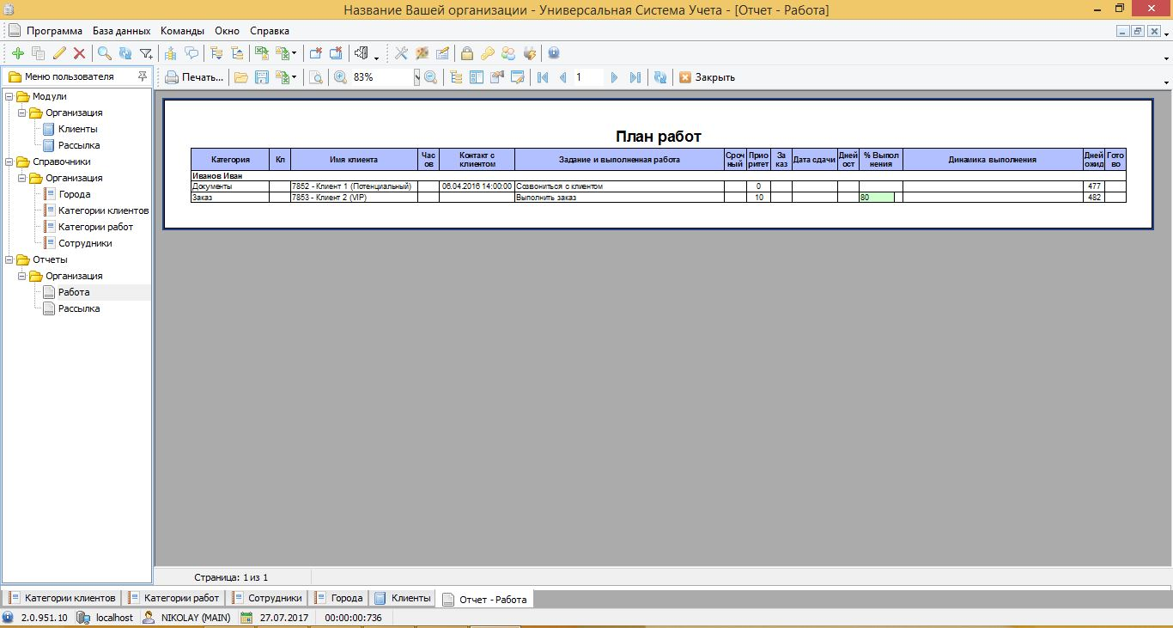The image size is (1173, 628).
Task: Open the База данных menu
Action: pos(121,30)
